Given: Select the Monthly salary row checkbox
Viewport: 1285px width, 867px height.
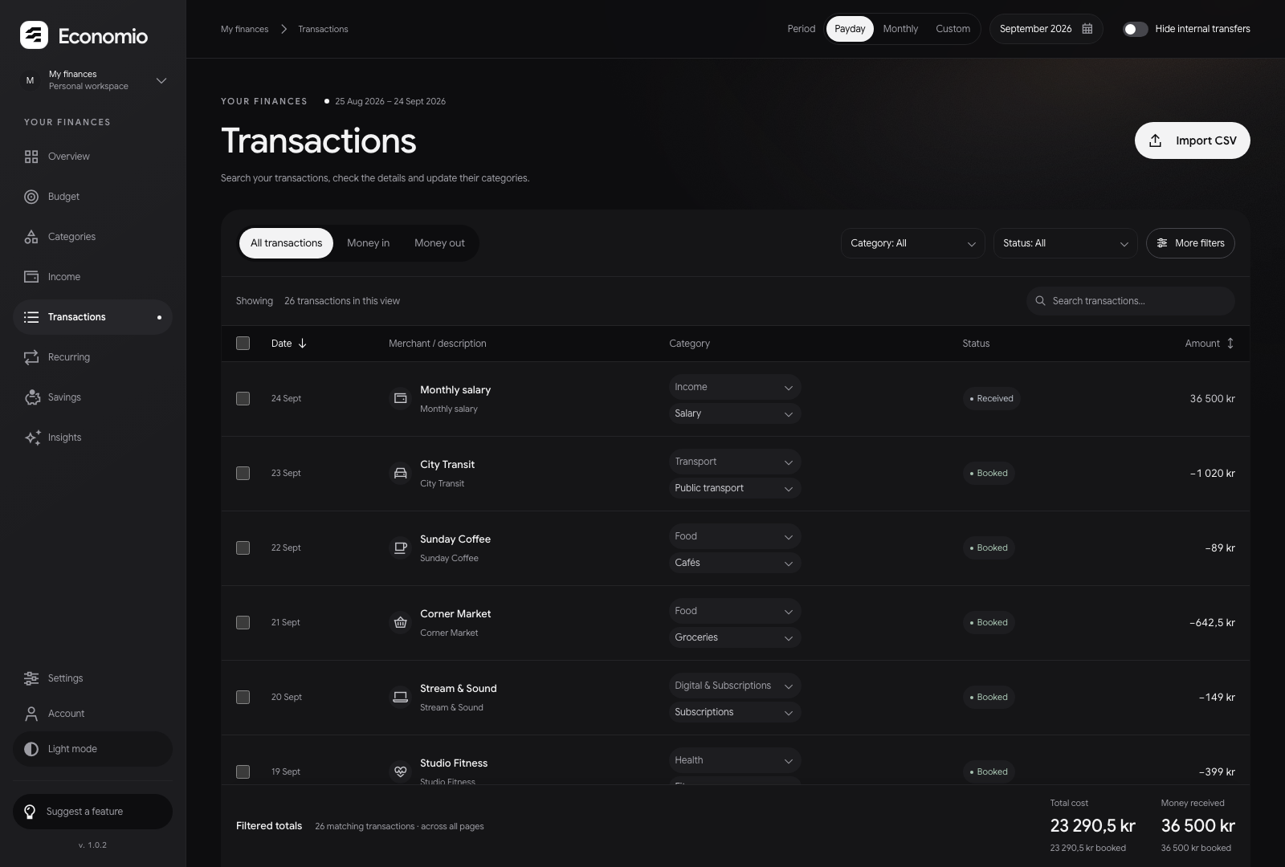Looking at the screenshot, I should pyautogui.click(x=243, y=398).
